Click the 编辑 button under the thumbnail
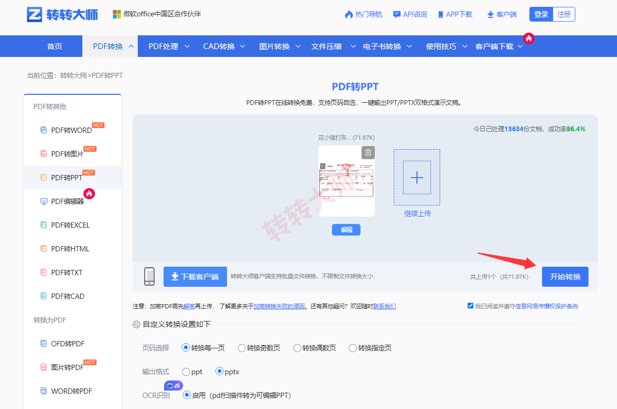Image resolution: width=617 pixels, height=409 pixels. click(346, 230)
